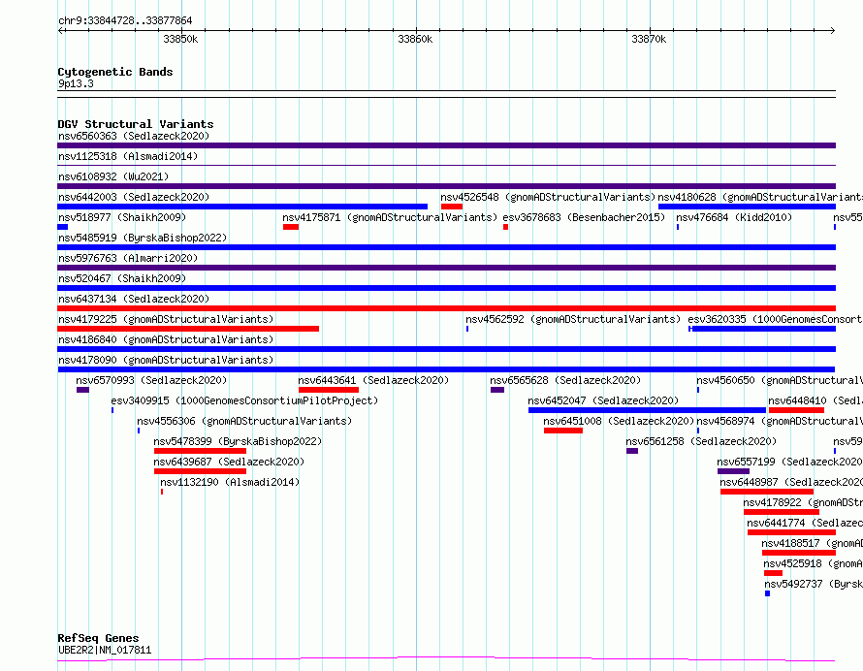
Task: Click nsv4179225 gnomAD variant label
Action: coord(166,319)
